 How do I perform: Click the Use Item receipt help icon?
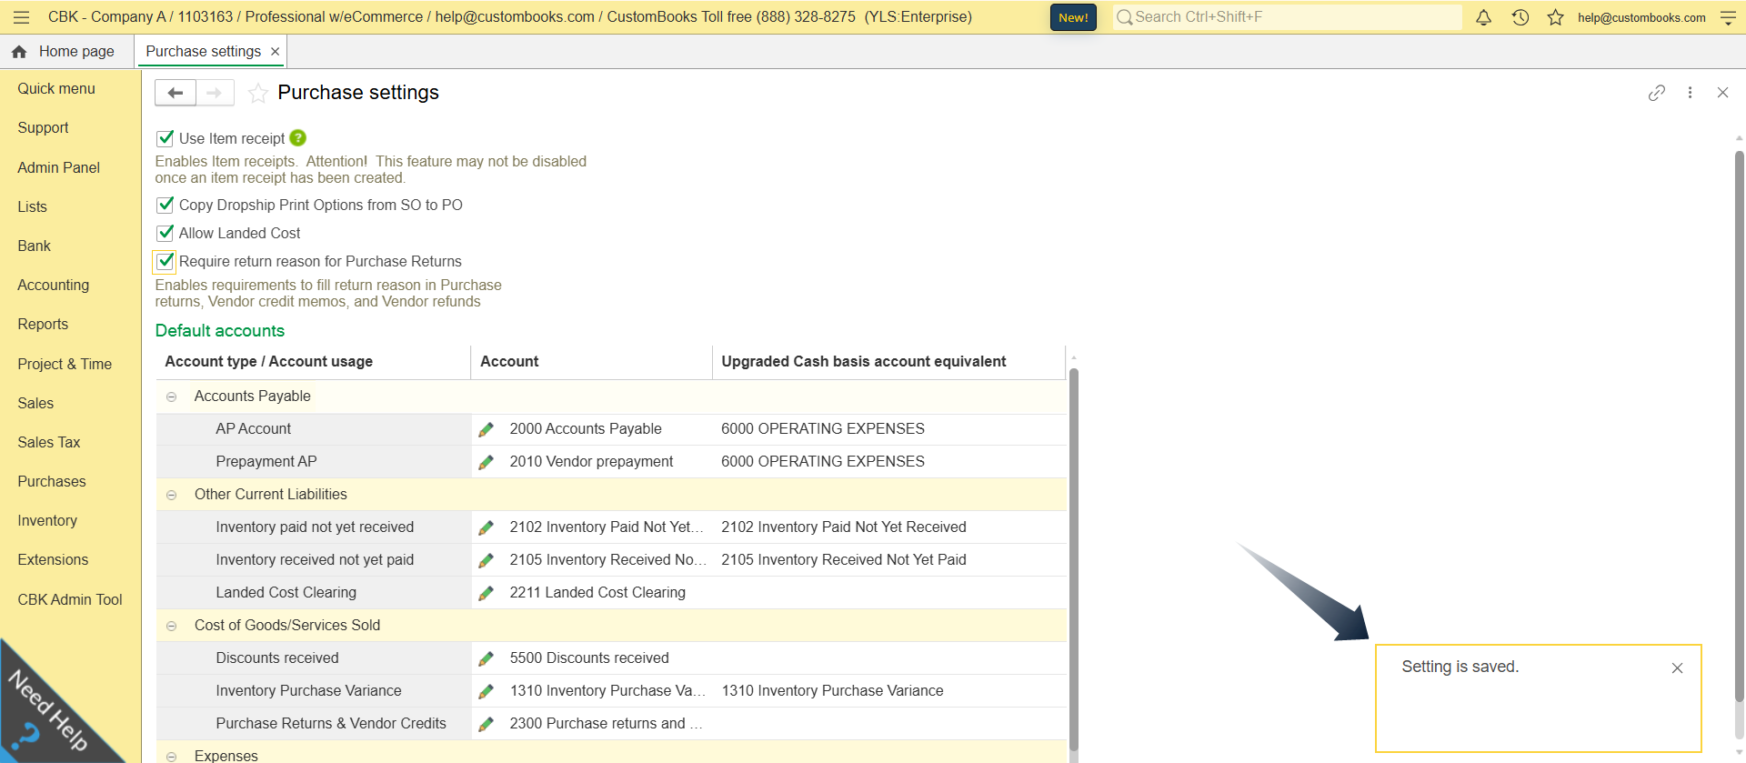coord(297,138)
